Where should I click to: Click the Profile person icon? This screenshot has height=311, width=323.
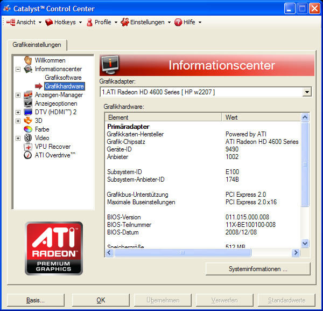(89, 22)
